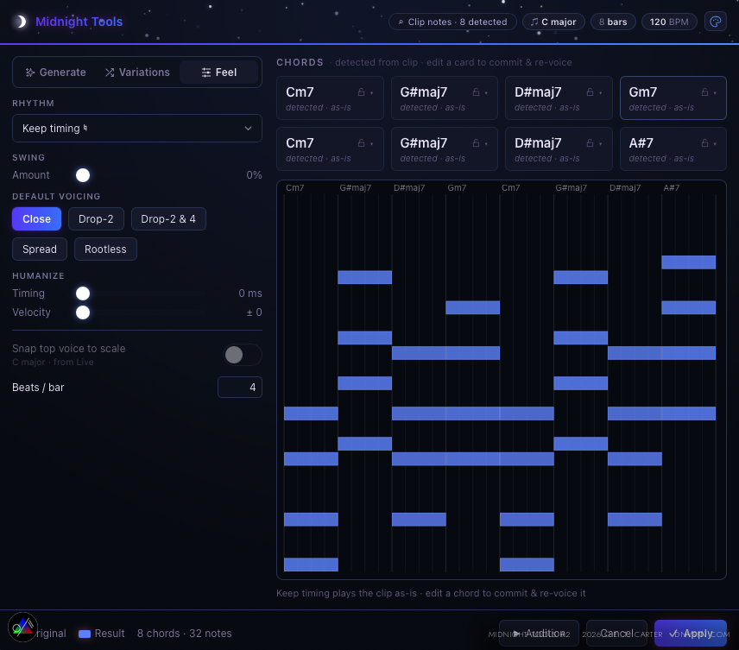This screenshot has height=650, width=739.
Task: Click the Apply button
Action: click(x=691, y=633)
